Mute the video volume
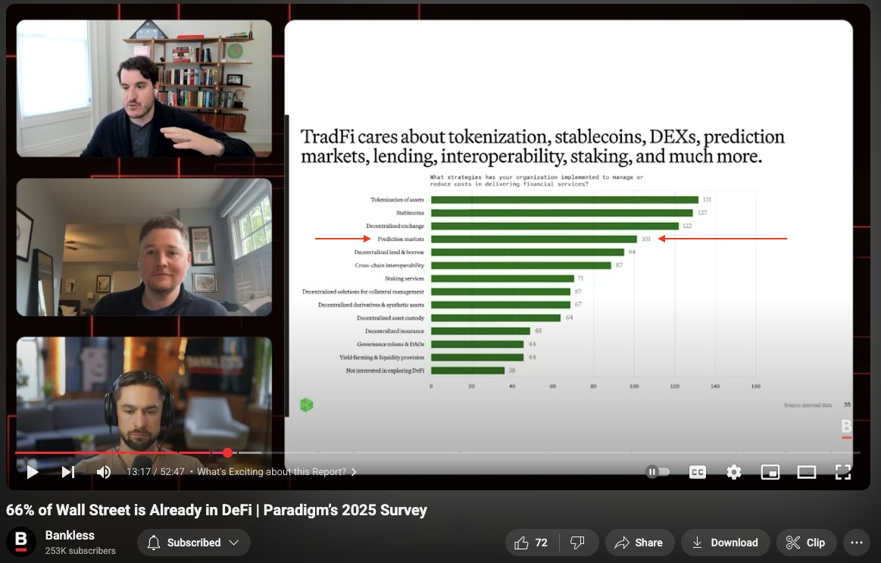 (x=103, y=471)
